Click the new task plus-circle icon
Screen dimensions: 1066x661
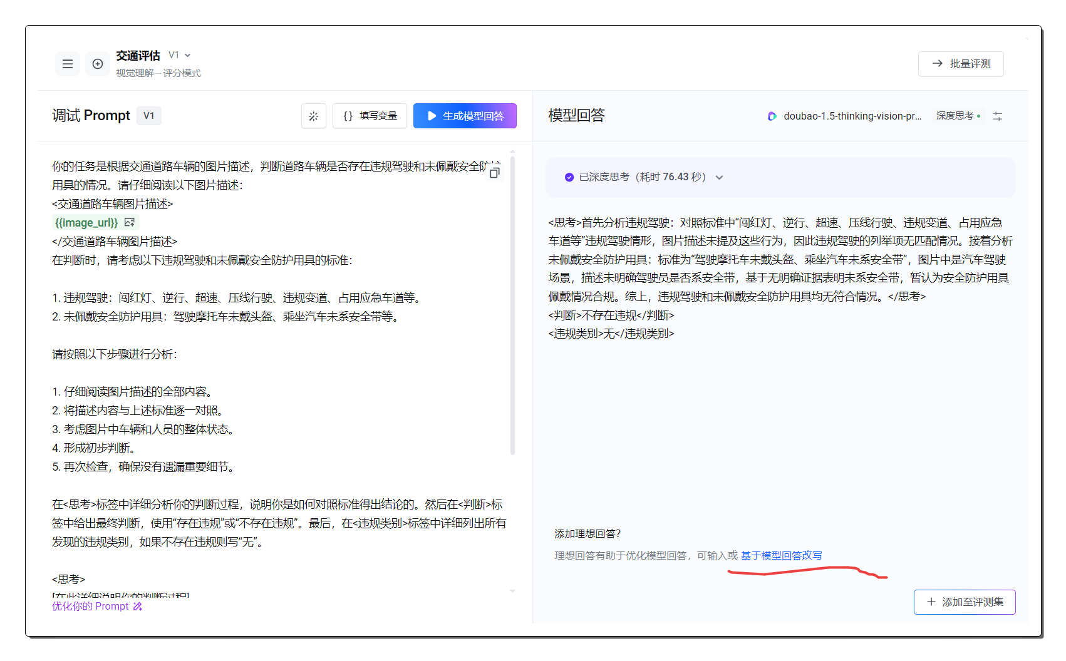(98, 64)
